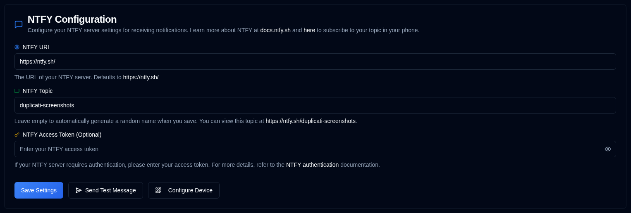Open the docs.ntfy.sh link

pyautogui.click(x=275, y=30)
